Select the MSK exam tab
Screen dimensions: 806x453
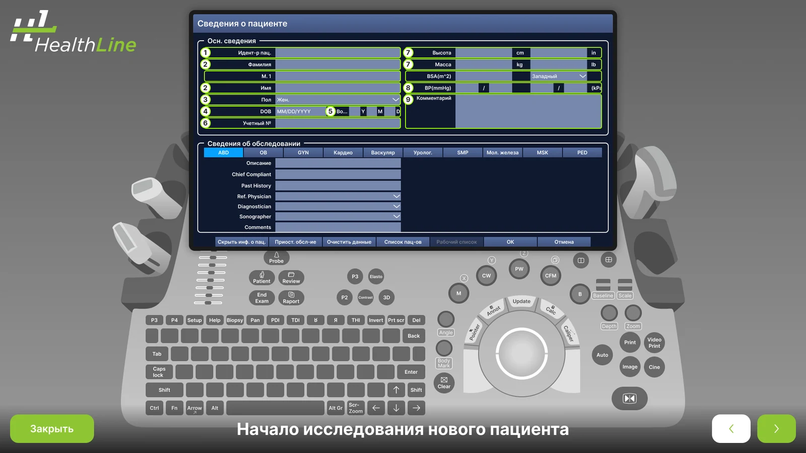tap(543, 153)
